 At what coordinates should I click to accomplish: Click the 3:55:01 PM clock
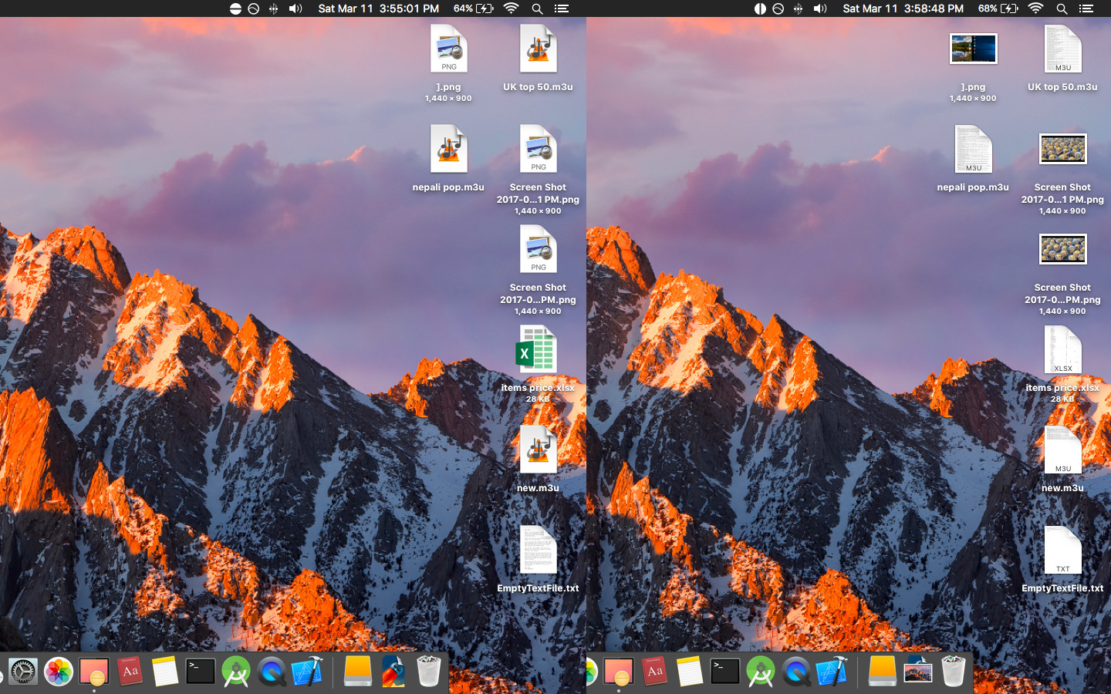(x=379, y=8)
